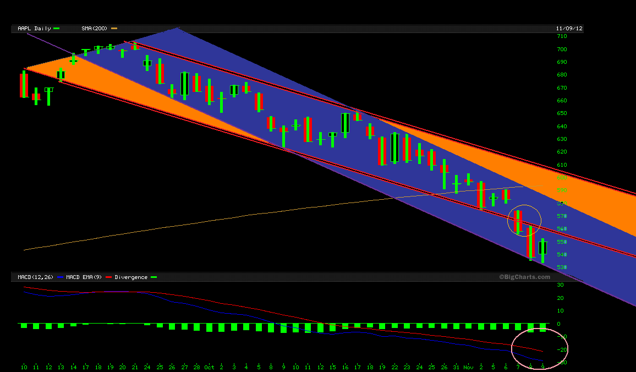This screenshot has width=636, height=372.
Task: Click the 710 price axis label
Action: 562,36
